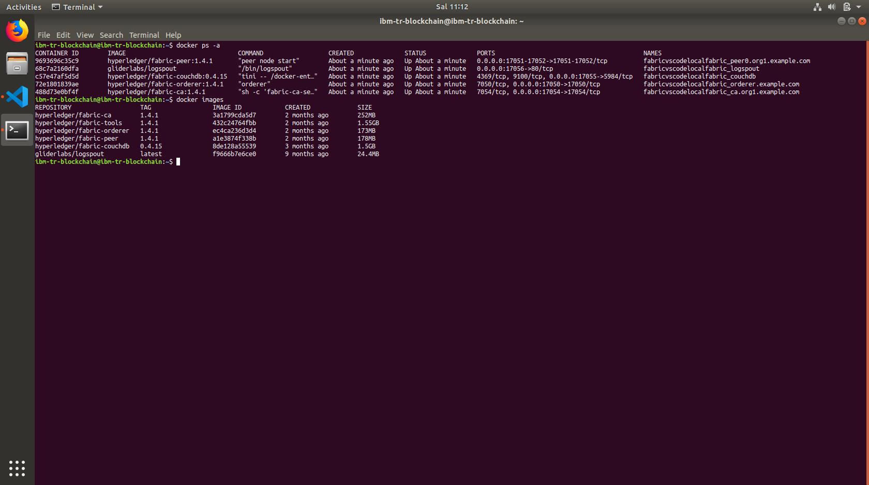This screenshot has width=869, height=485.
Task: Click the volume speaker icon
Action: click(832, 7)
